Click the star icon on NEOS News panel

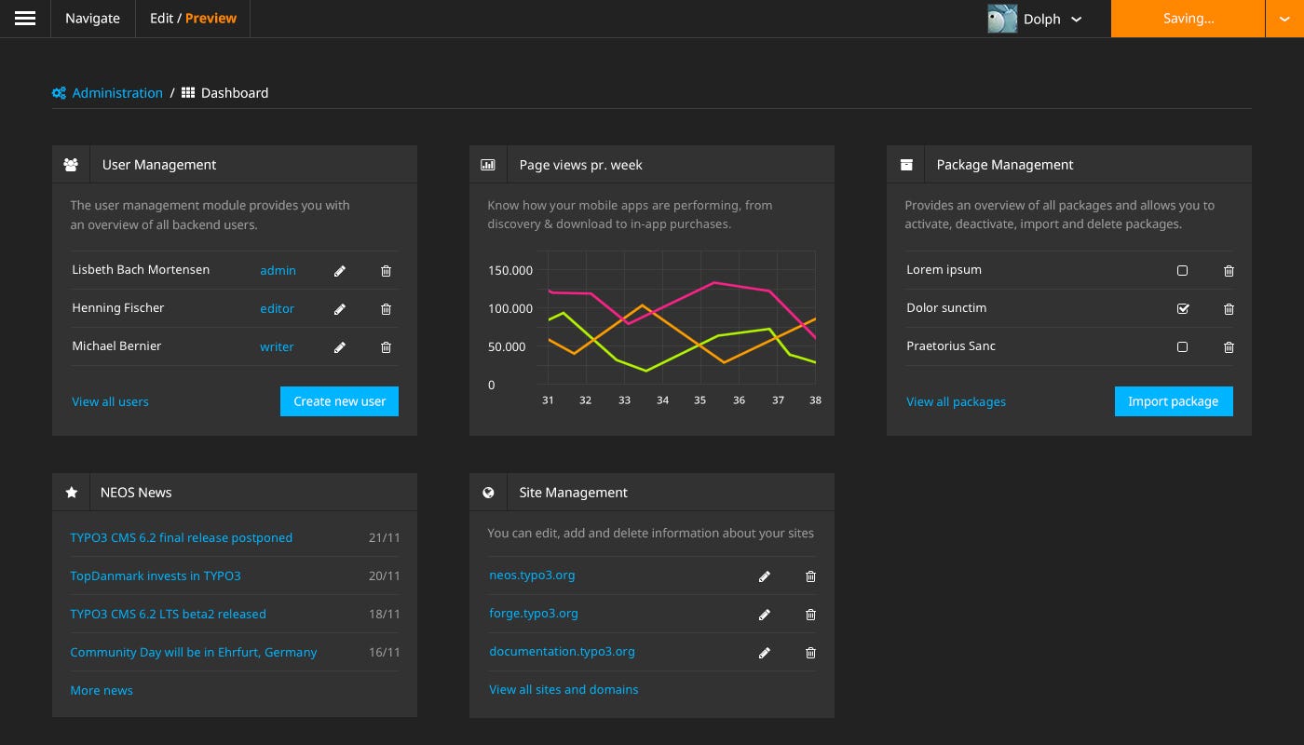pyautogui.click(x=71, y=492)
